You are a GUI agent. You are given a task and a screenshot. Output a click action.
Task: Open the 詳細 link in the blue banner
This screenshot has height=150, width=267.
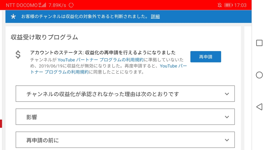[x=155, y=16]
